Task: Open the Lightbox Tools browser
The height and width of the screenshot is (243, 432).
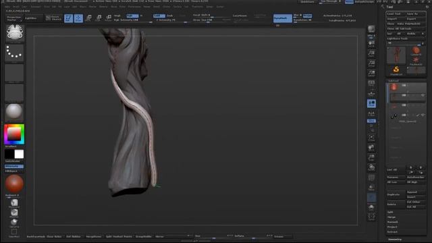Action: point(398,38)
